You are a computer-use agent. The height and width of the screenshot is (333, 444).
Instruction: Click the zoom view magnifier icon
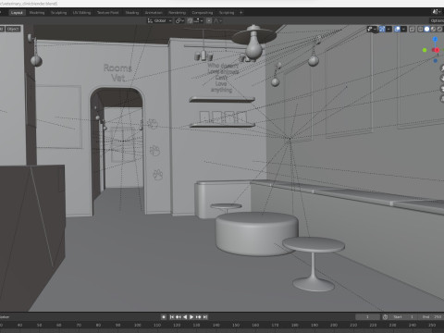click(442, 68)
